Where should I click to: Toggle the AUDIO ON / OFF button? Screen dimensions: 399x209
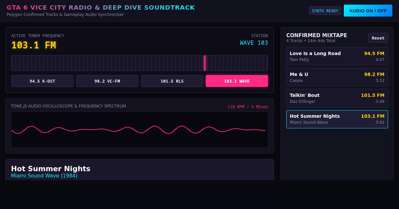click(x=368, y=11)
